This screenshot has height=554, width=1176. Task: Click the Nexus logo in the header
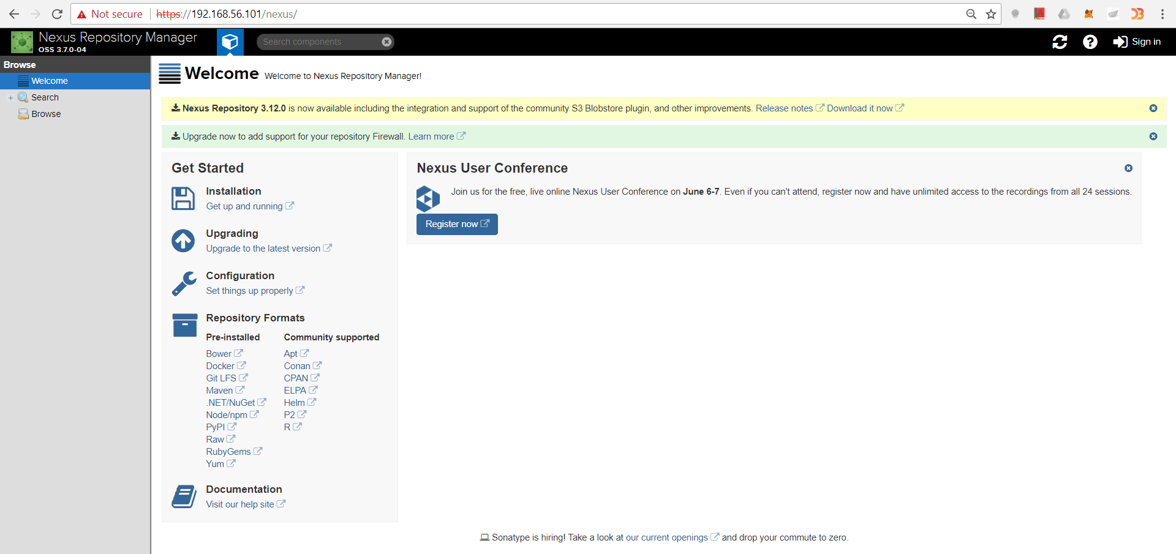click(x=22, y=42)
